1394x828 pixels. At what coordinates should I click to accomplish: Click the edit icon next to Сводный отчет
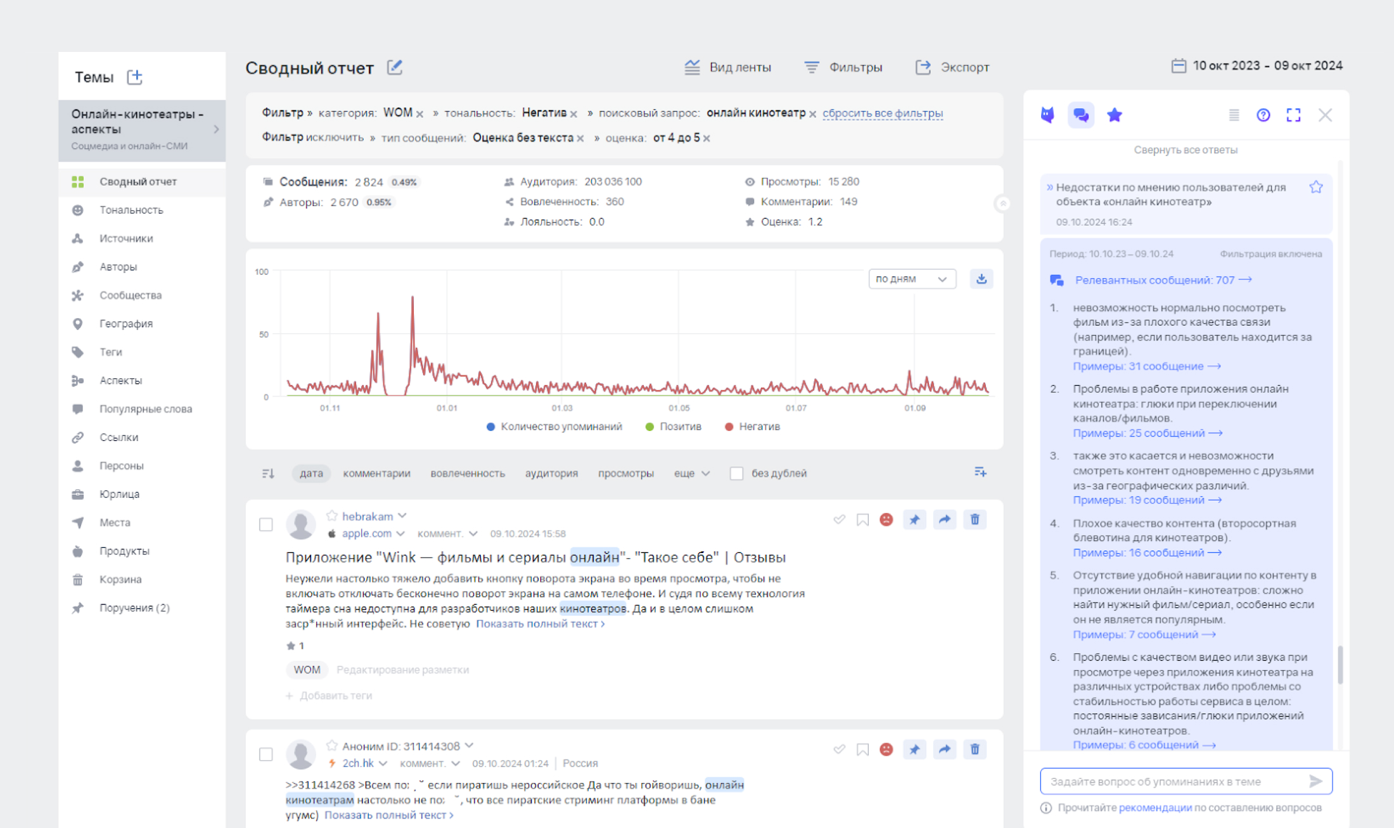393,67
